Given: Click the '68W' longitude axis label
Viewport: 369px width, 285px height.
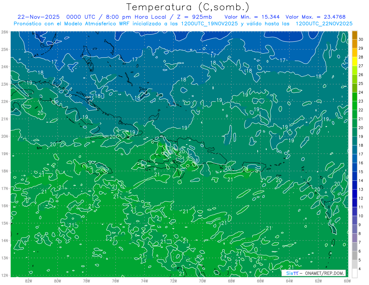Looking at the screenshot, I should tap(231, 281).
